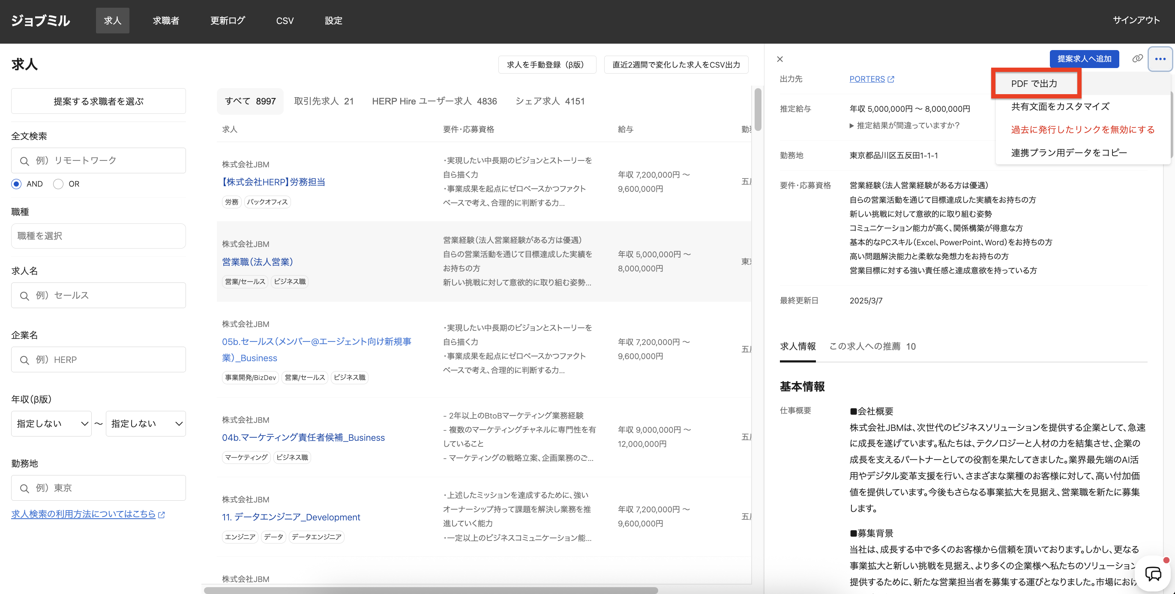Choose PDF で出力 from the menu

pos(1034,84)
